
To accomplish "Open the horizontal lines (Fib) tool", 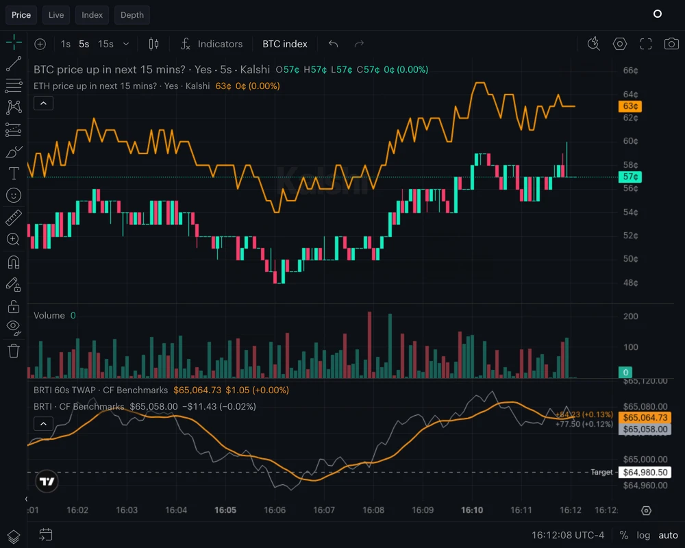I will pos(14,85).
